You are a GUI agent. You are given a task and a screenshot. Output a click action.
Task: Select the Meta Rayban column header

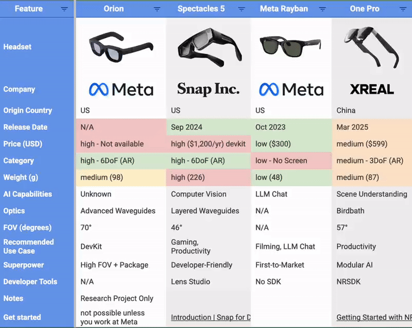coord(284,8)
